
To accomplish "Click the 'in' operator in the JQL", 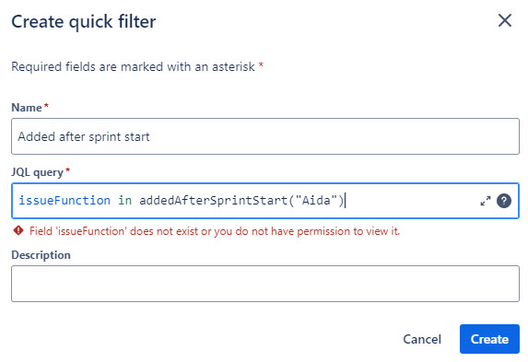I will click(124, 201).
